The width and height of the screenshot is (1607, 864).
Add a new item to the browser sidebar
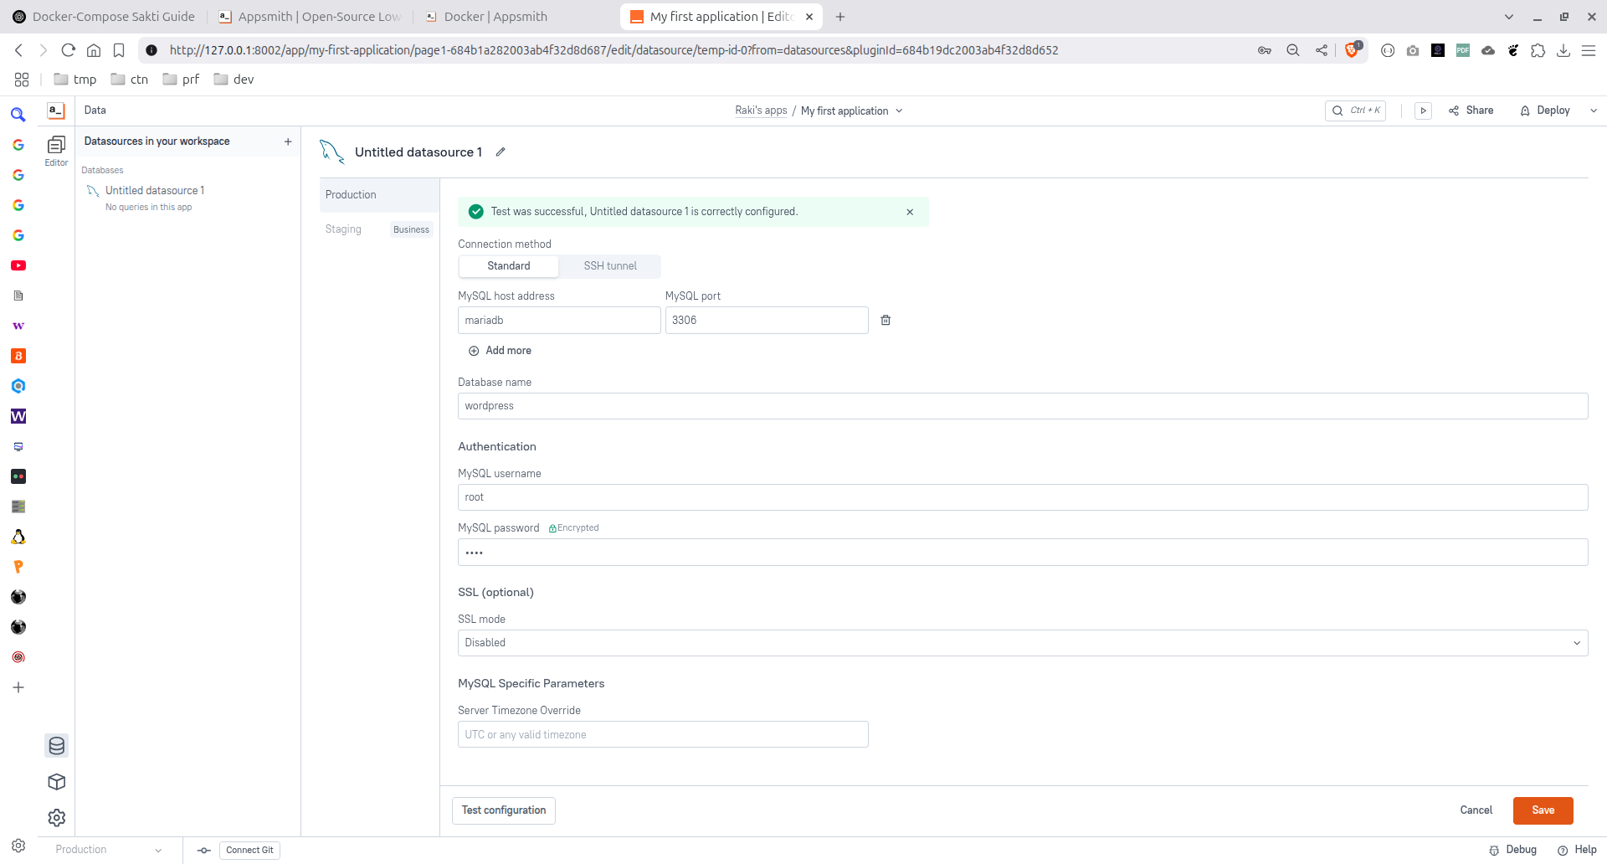18,687
